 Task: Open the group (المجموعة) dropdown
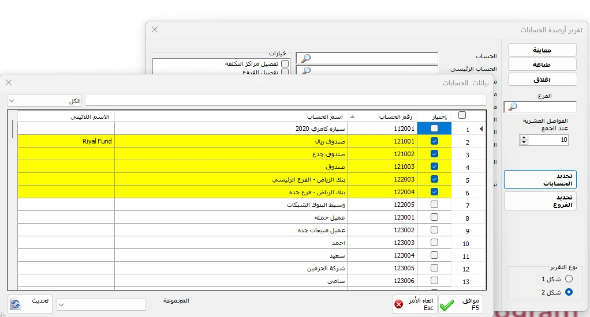[101, 304]
